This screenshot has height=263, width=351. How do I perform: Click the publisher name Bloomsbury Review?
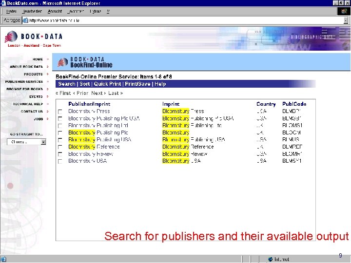click(91, 154)
